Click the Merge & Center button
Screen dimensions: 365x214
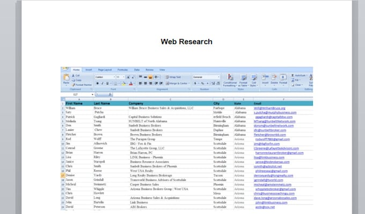click(x=177, y=83)
